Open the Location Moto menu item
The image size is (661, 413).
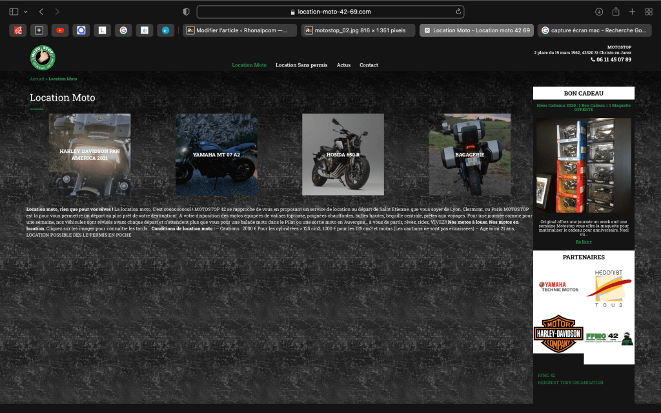(249, 65)
